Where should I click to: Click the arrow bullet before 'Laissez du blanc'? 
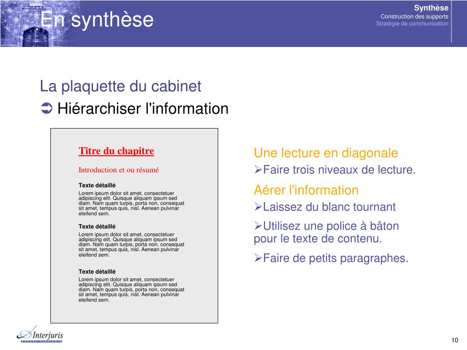258,207
